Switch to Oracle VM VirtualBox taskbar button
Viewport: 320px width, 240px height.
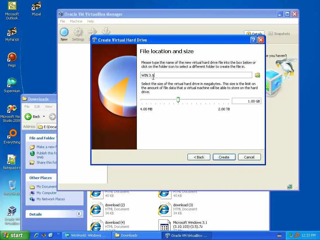[186, 235]
